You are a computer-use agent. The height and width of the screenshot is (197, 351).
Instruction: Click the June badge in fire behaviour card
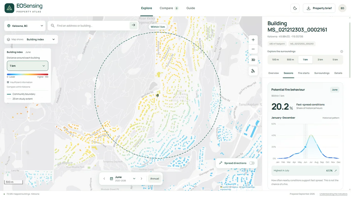coord(335,90)
